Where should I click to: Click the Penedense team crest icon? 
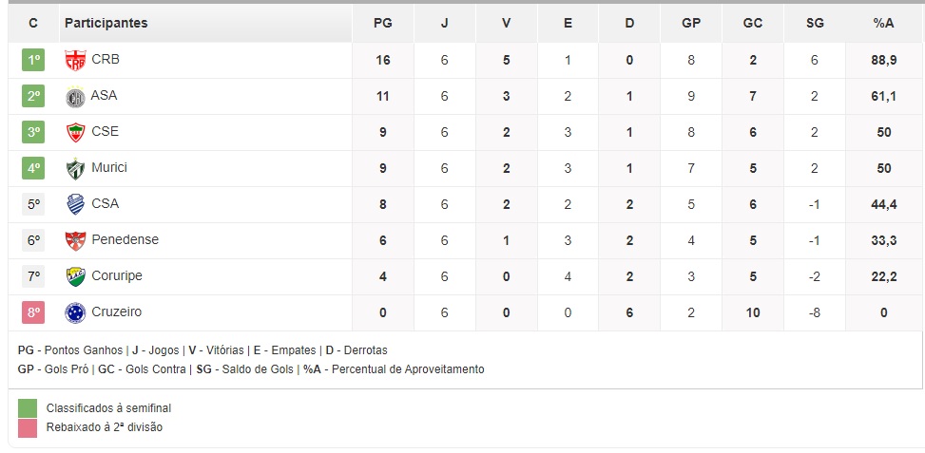coord(75,240)
